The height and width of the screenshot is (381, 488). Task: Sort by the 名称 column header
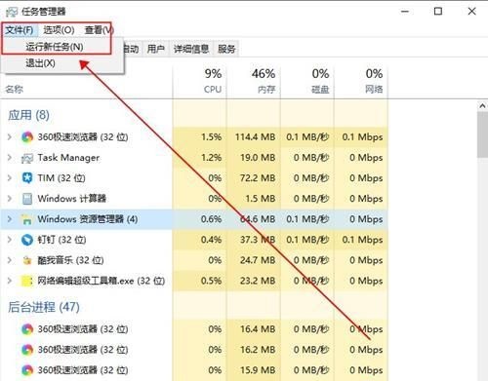click(15, 89)
